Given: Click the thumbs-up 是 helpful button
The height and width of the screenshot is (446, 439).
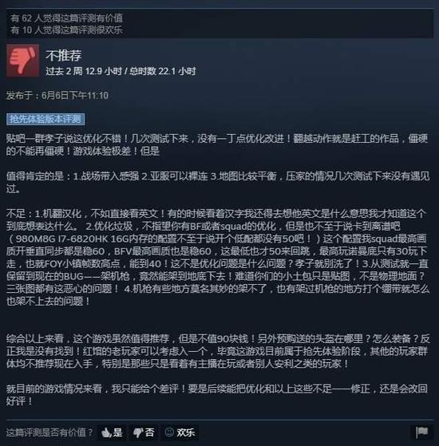Looking at the screenshot, I should coord(112,432).
